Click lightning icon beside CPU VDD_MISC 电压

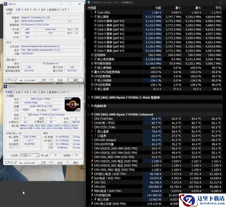click(92, 170)
